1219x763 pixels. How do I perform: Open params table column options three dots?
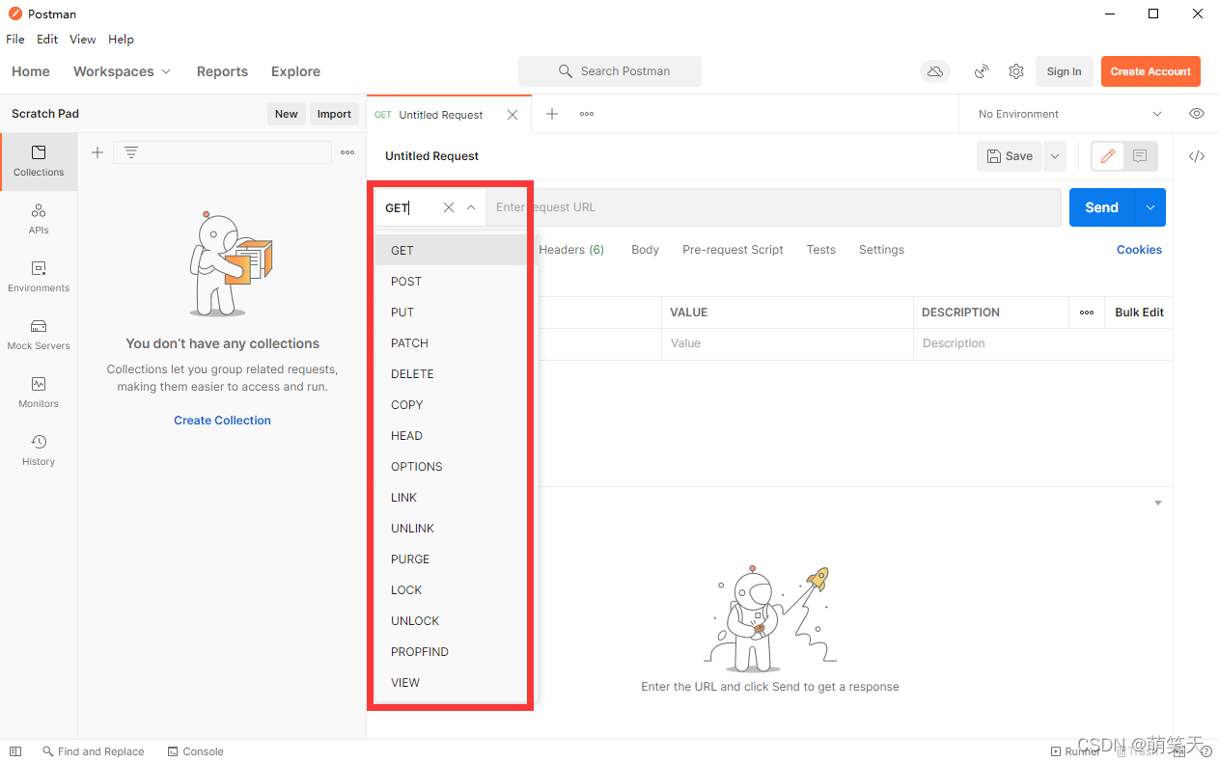1087,313
